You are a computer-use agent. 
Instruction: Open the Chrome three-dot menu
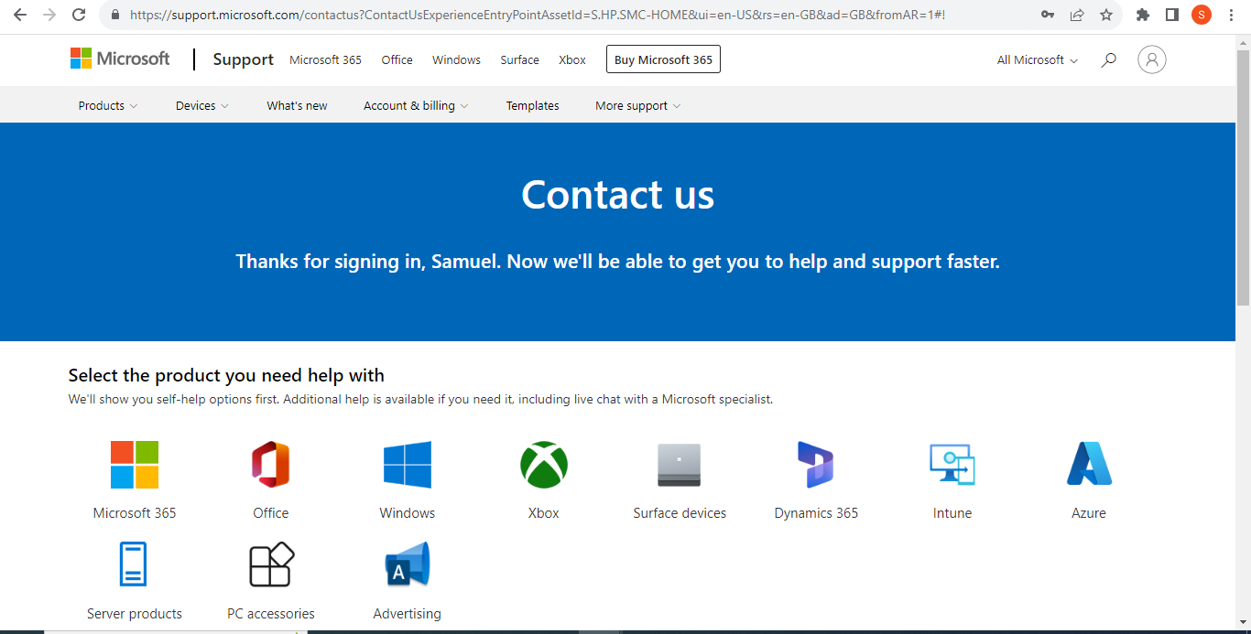coord(1231,15)
